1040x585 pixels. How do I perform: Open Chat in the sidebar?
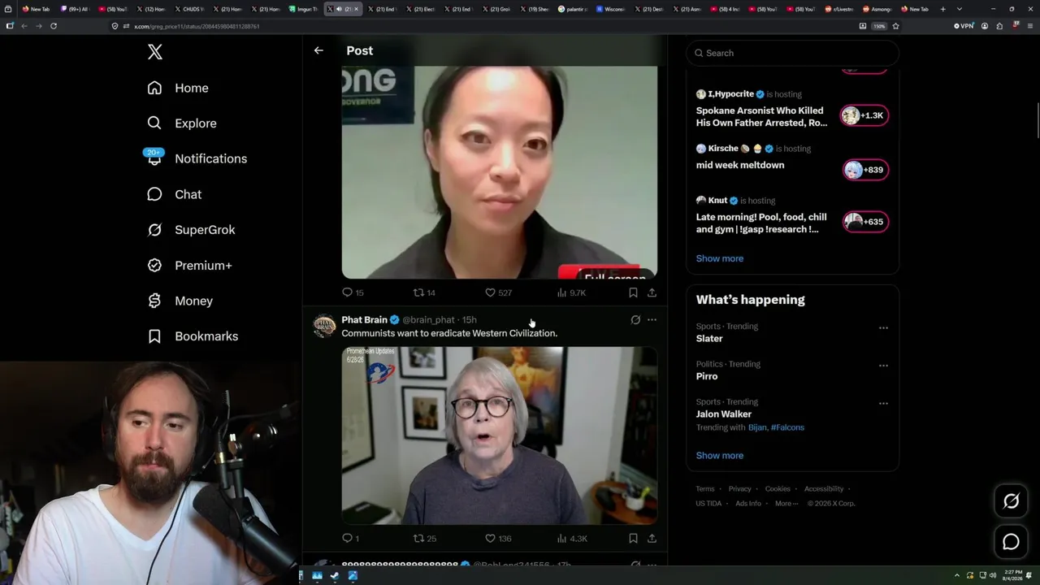coord(175,194)
